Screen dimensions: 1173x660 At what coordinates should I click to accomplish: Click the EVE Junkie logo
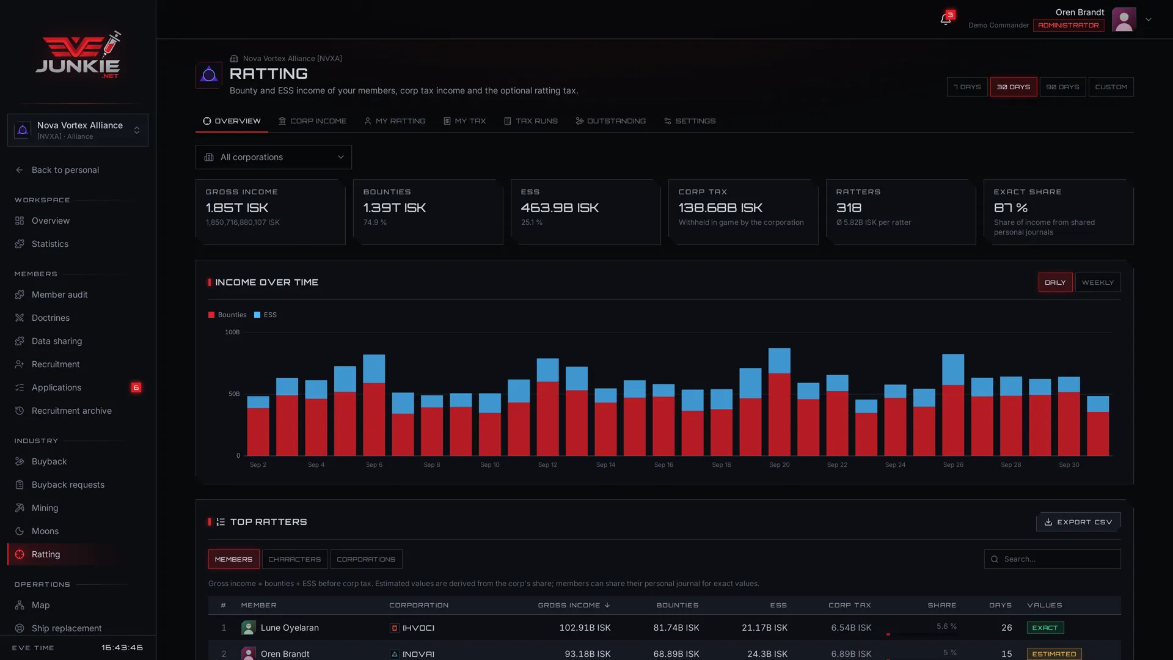coord(78,55)
